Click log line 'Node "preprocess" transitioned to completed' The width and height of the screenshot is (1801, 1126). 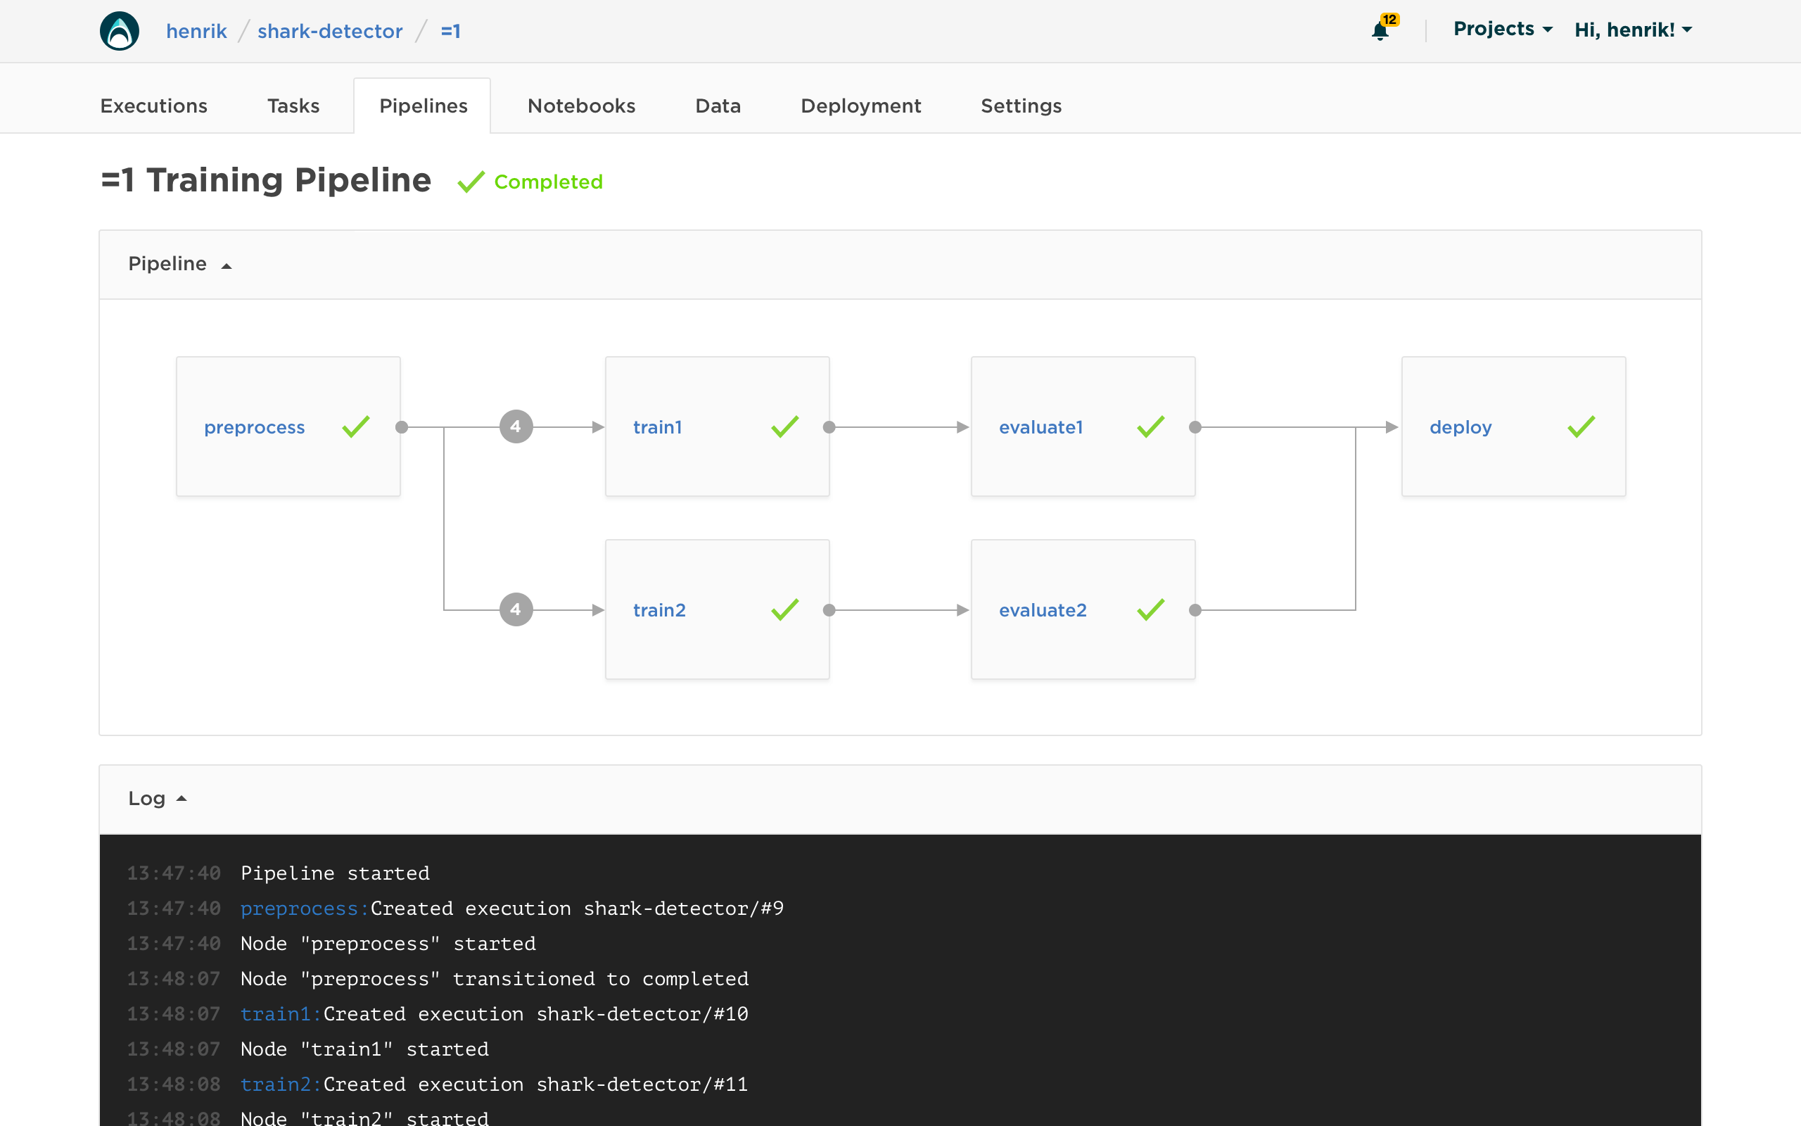[x=494, y=978]
